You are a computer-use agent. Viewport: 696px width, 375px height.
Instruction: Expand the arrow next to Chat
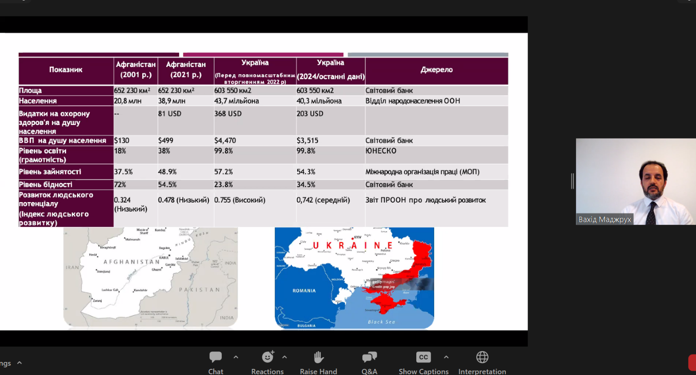(x=236, y=357)
